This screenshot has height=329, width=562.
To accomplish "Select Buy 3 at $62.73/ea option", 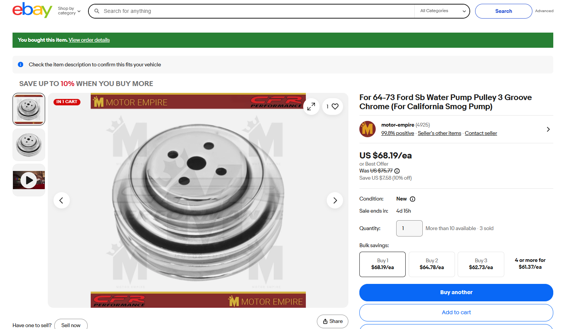I will point(481,264).
